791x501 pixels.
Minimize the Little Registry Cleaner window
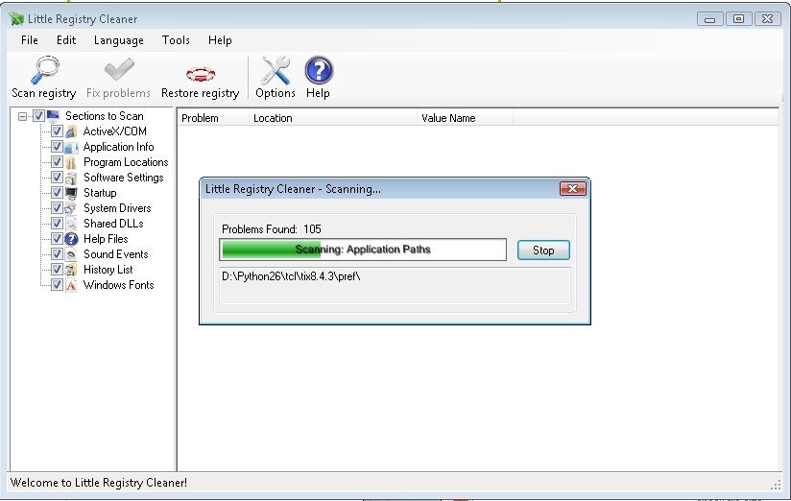point(709,19)
